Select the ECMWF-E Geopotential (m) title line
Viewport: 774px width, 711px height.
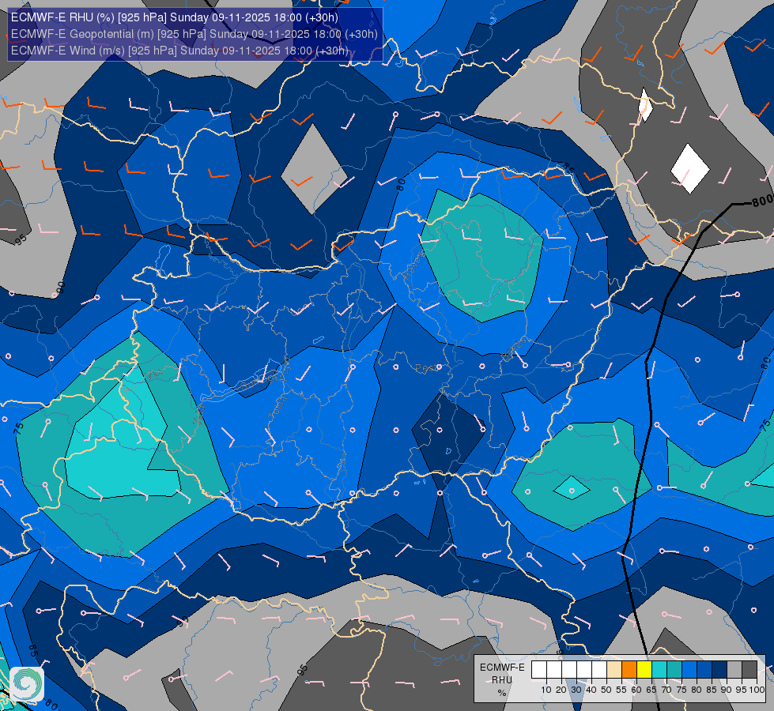coord(194,34)
